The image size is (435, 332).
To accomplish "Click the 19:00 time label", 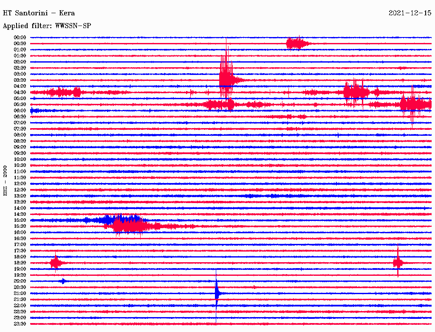I will pos(20,269).
